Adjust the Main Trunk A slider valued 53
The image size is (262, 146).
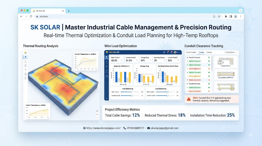point(167,92)
